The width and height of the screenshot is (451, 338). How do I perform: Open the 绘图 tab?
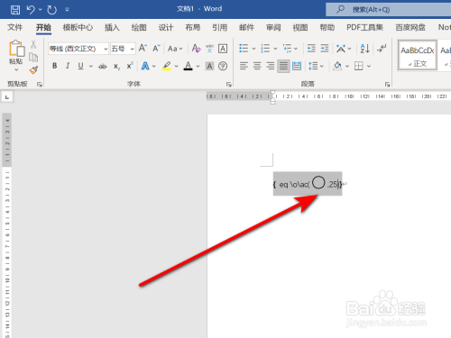tap(139, 27)
